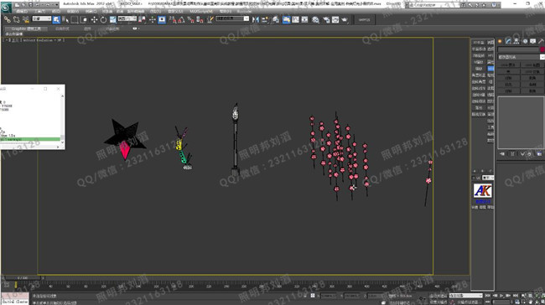Toggle Spinner Snap

click(200, 20)
